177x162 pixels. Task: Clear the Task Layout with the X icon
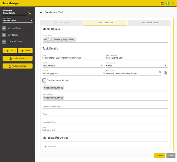[160, 72]
